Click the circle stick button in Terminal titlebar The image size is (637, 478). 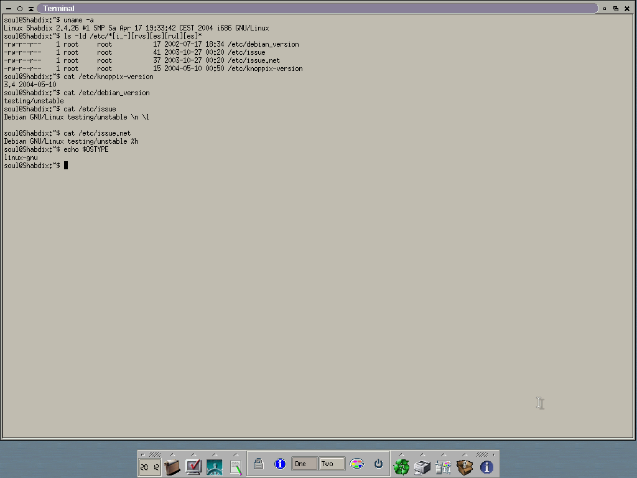(x=19, y=9)
